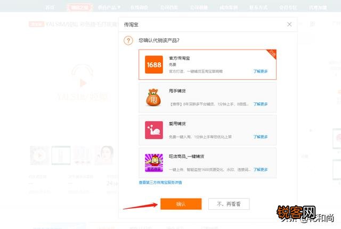Open 查看第三方传淘宝服务详情 link

click(x=160, y=183)
